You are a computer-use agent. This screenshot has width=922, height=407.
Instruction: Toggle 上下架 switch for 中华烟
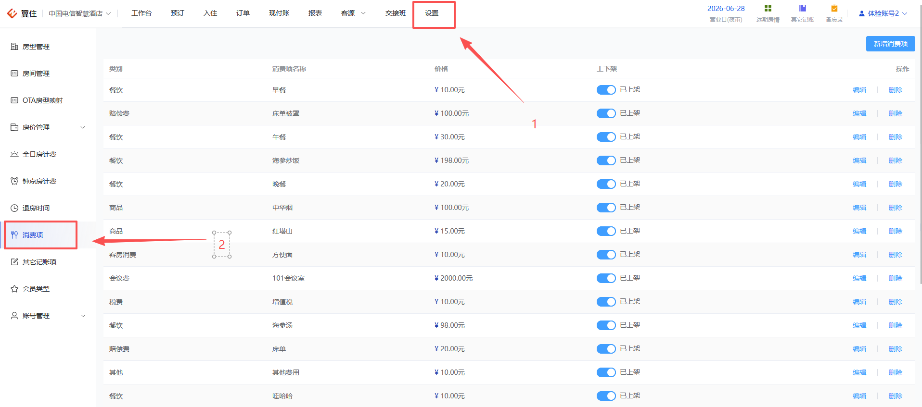606,208
